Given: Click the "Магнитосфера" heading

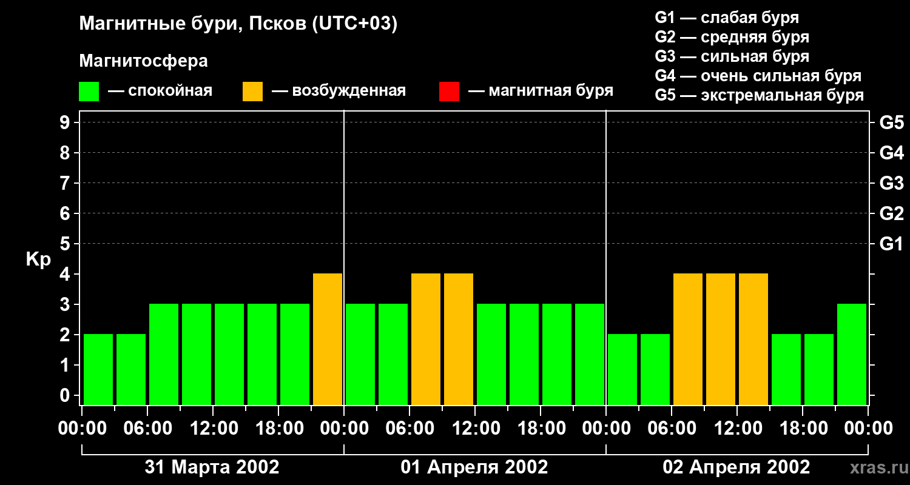Looking at the screenshot, I should tap(143, 61).
